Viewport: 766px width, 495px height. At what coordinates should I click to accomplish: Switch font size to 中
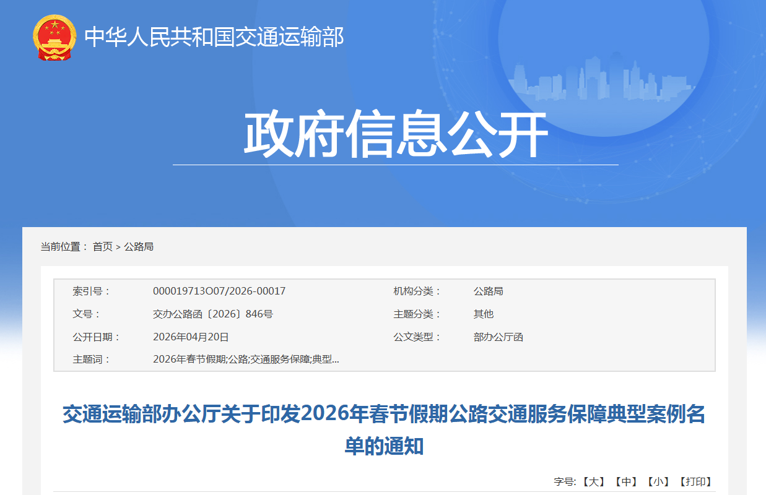coord(626,481)
